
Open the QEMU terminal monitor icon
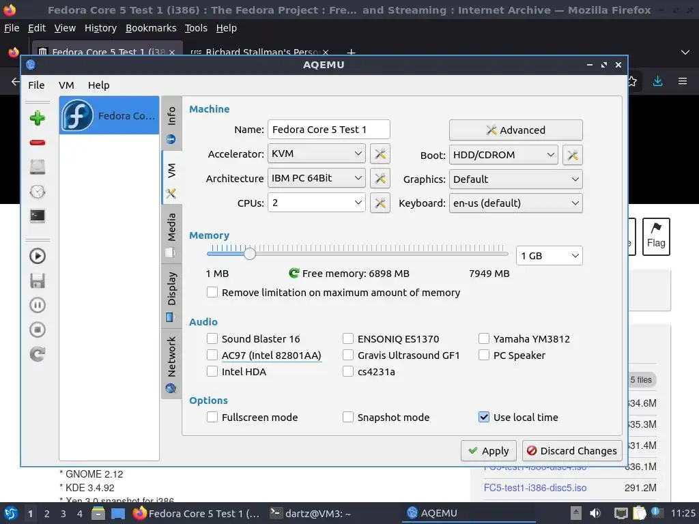[38, 216]
